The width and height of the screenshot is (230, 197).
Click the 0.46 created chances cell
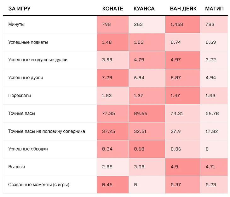[x=113, y=185]
